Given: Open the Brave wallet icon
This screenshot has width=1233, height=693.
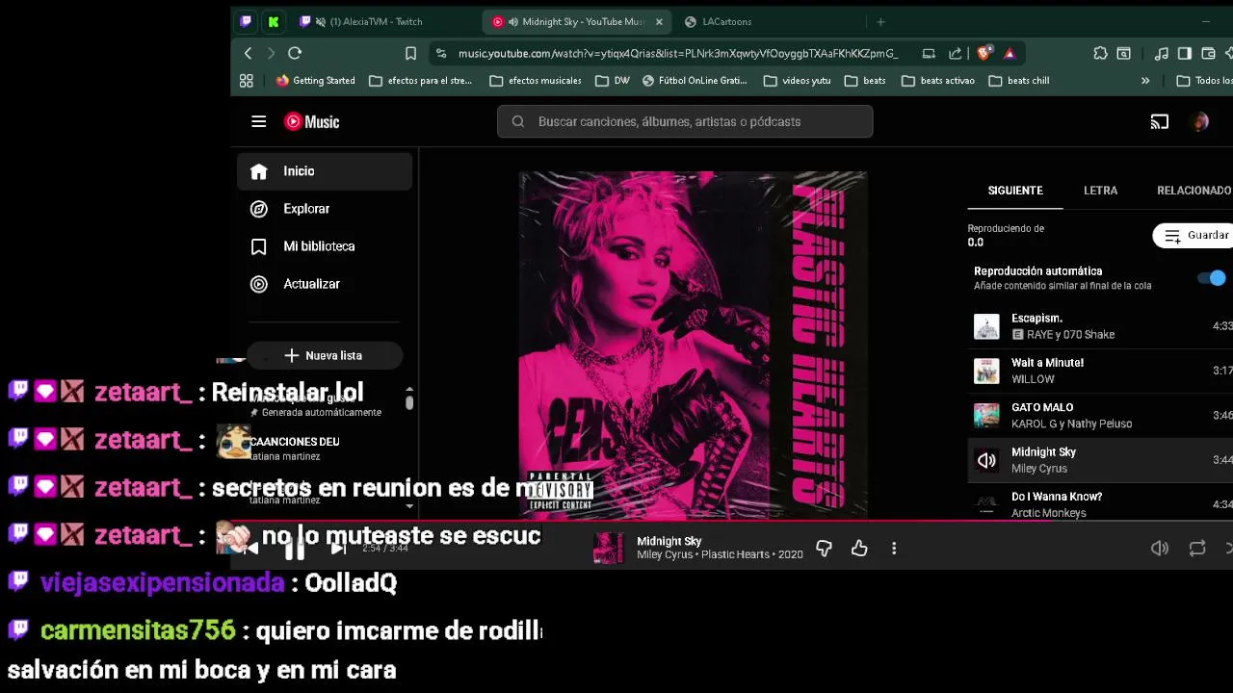Looking at the screenshot, I should [1208, 54].
